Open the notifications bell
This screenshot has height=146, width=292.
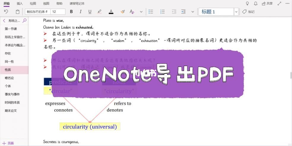click(x=256, y=4)
